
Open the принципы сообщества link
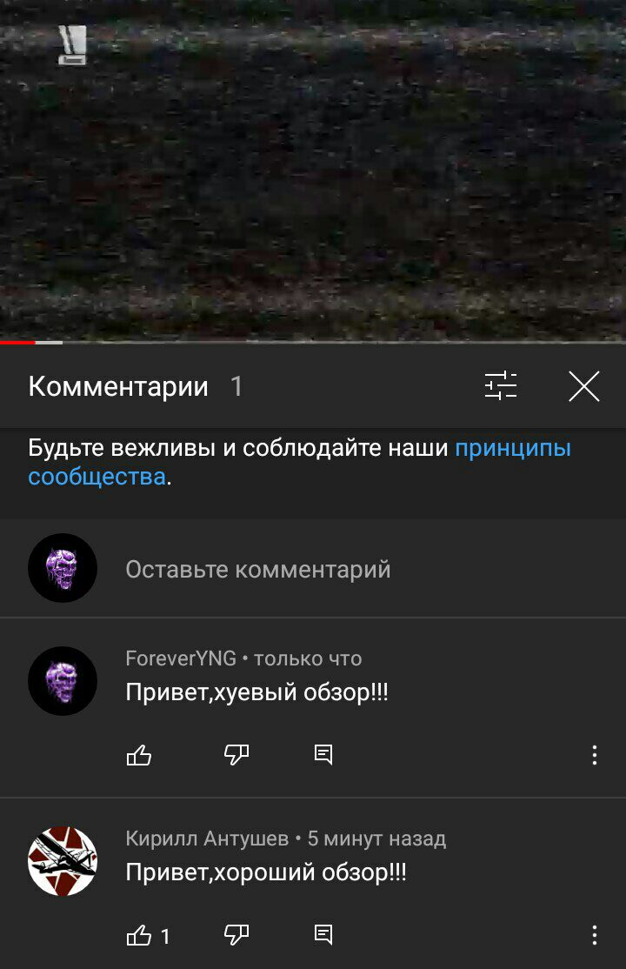[x=300, y=462]
